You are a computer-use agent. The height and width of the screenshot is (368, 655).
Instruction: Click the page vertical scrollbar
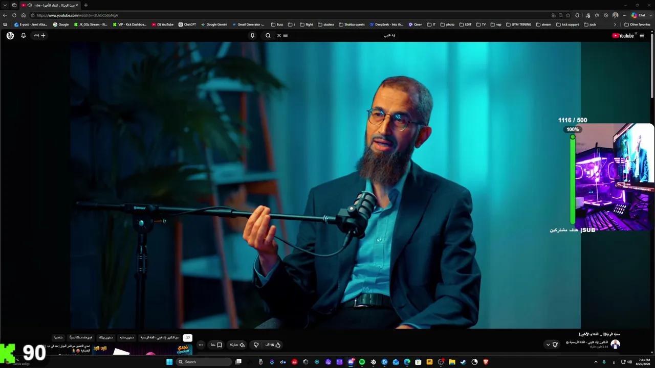coord(652,66)
